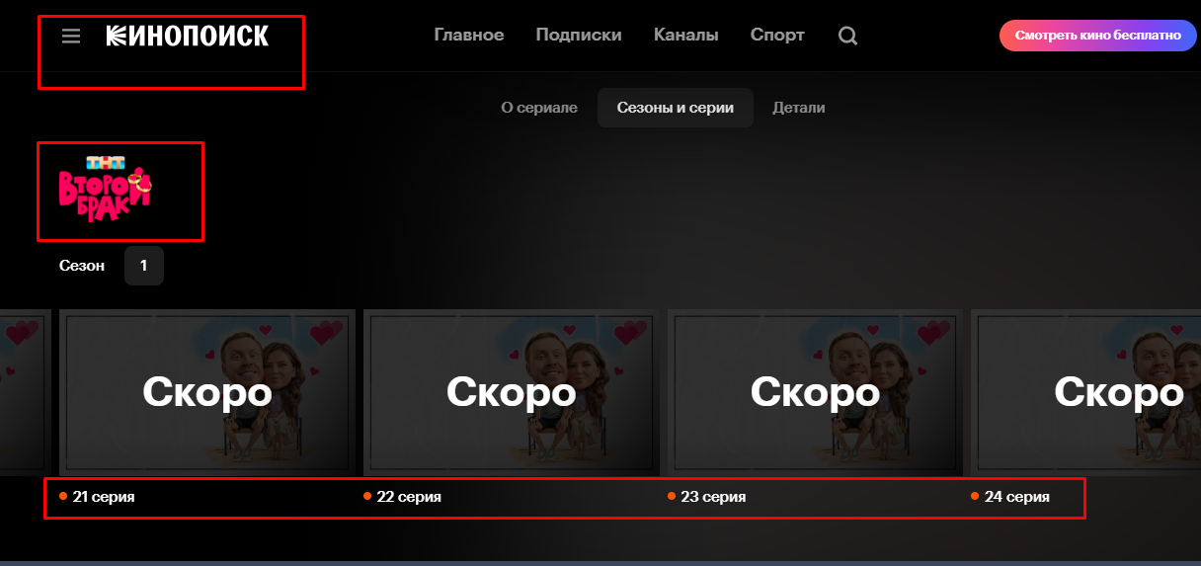This screenshot has height=566, width=1201.
Task: Open the 21 серия thumbnail
Action: [x=207, y=392]
